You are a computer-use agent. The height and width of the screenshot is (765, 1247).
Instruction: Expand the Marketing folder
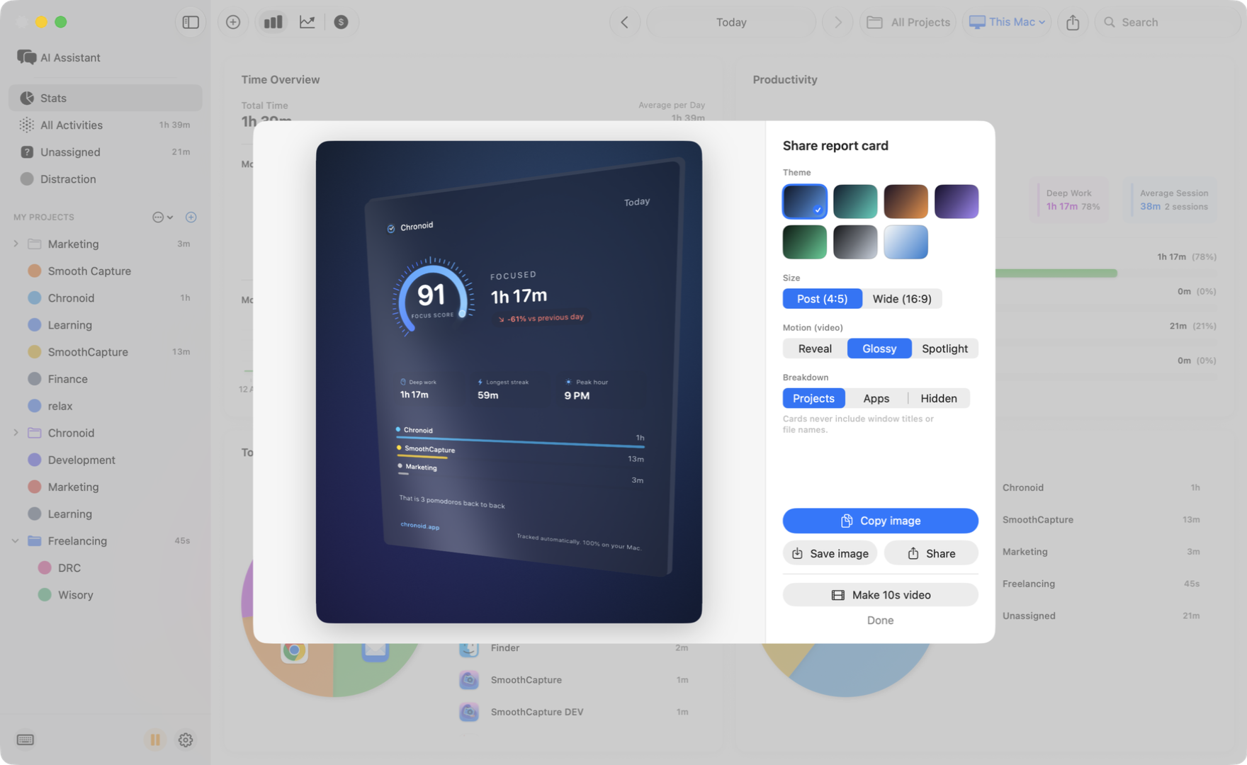tap(16, 244)
